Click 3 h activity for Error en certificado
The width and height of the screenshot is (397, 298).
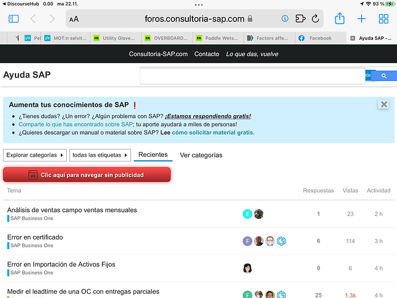379,241
